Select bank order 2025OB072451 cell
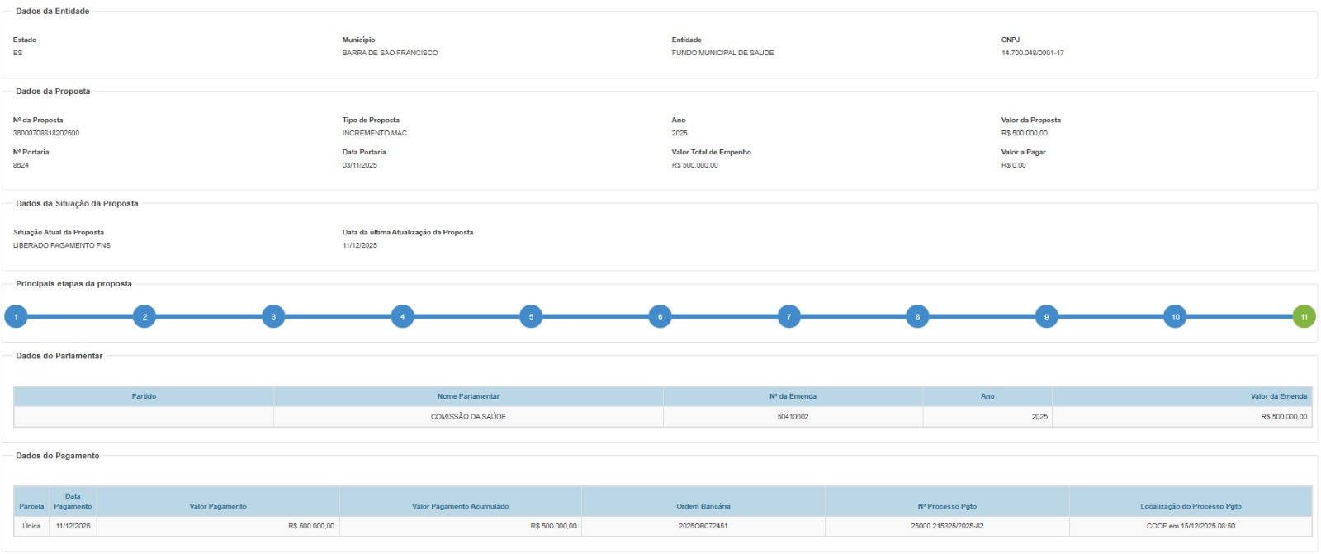The image size is (1321, 554). click(703, 526)
